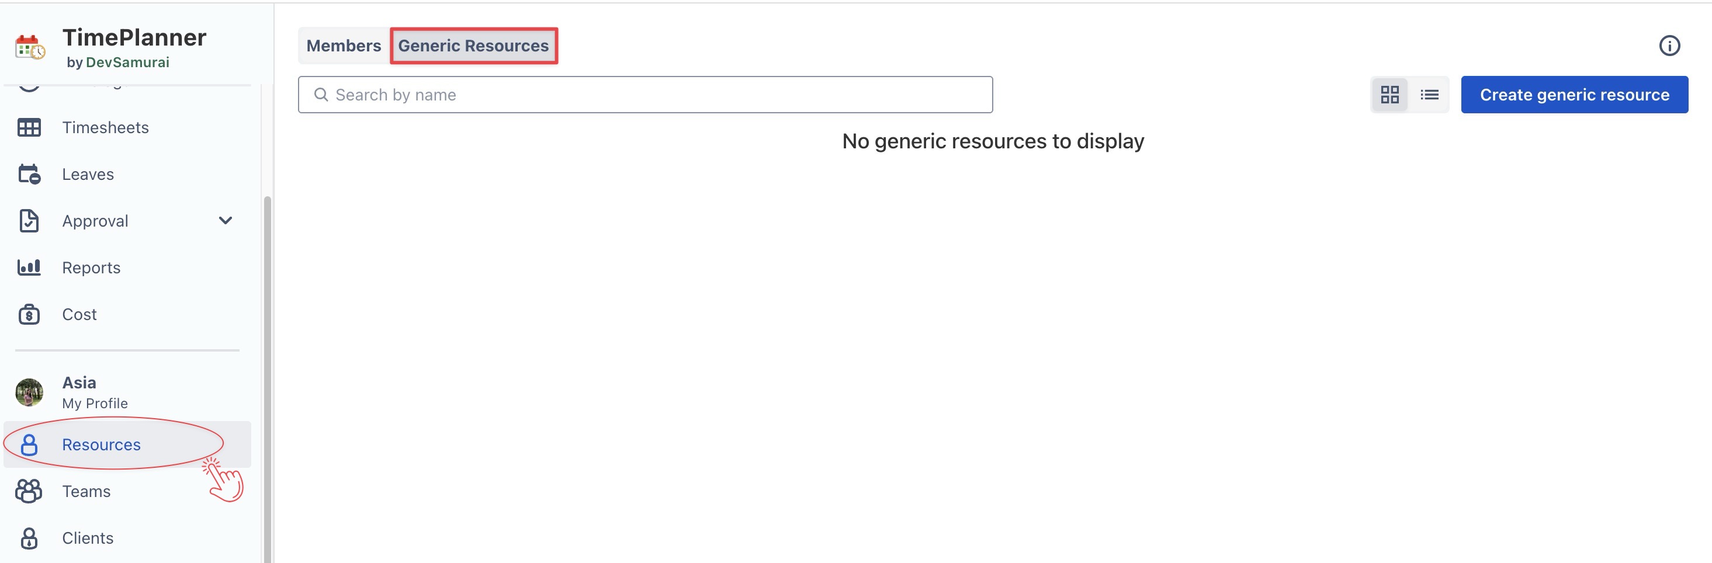Viewport: 1712px width, 563px height.
Task: Open the Leaves calendar icon
Action: pos(29,174)
